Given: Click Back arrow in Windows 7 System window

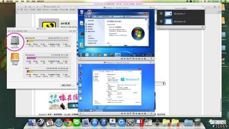Looking at the screenshot, I should point(87,16).
